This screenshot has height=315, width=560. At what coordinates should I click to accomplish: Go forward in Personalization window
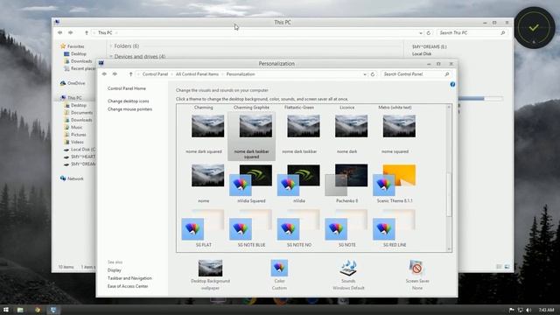(115, 73)
